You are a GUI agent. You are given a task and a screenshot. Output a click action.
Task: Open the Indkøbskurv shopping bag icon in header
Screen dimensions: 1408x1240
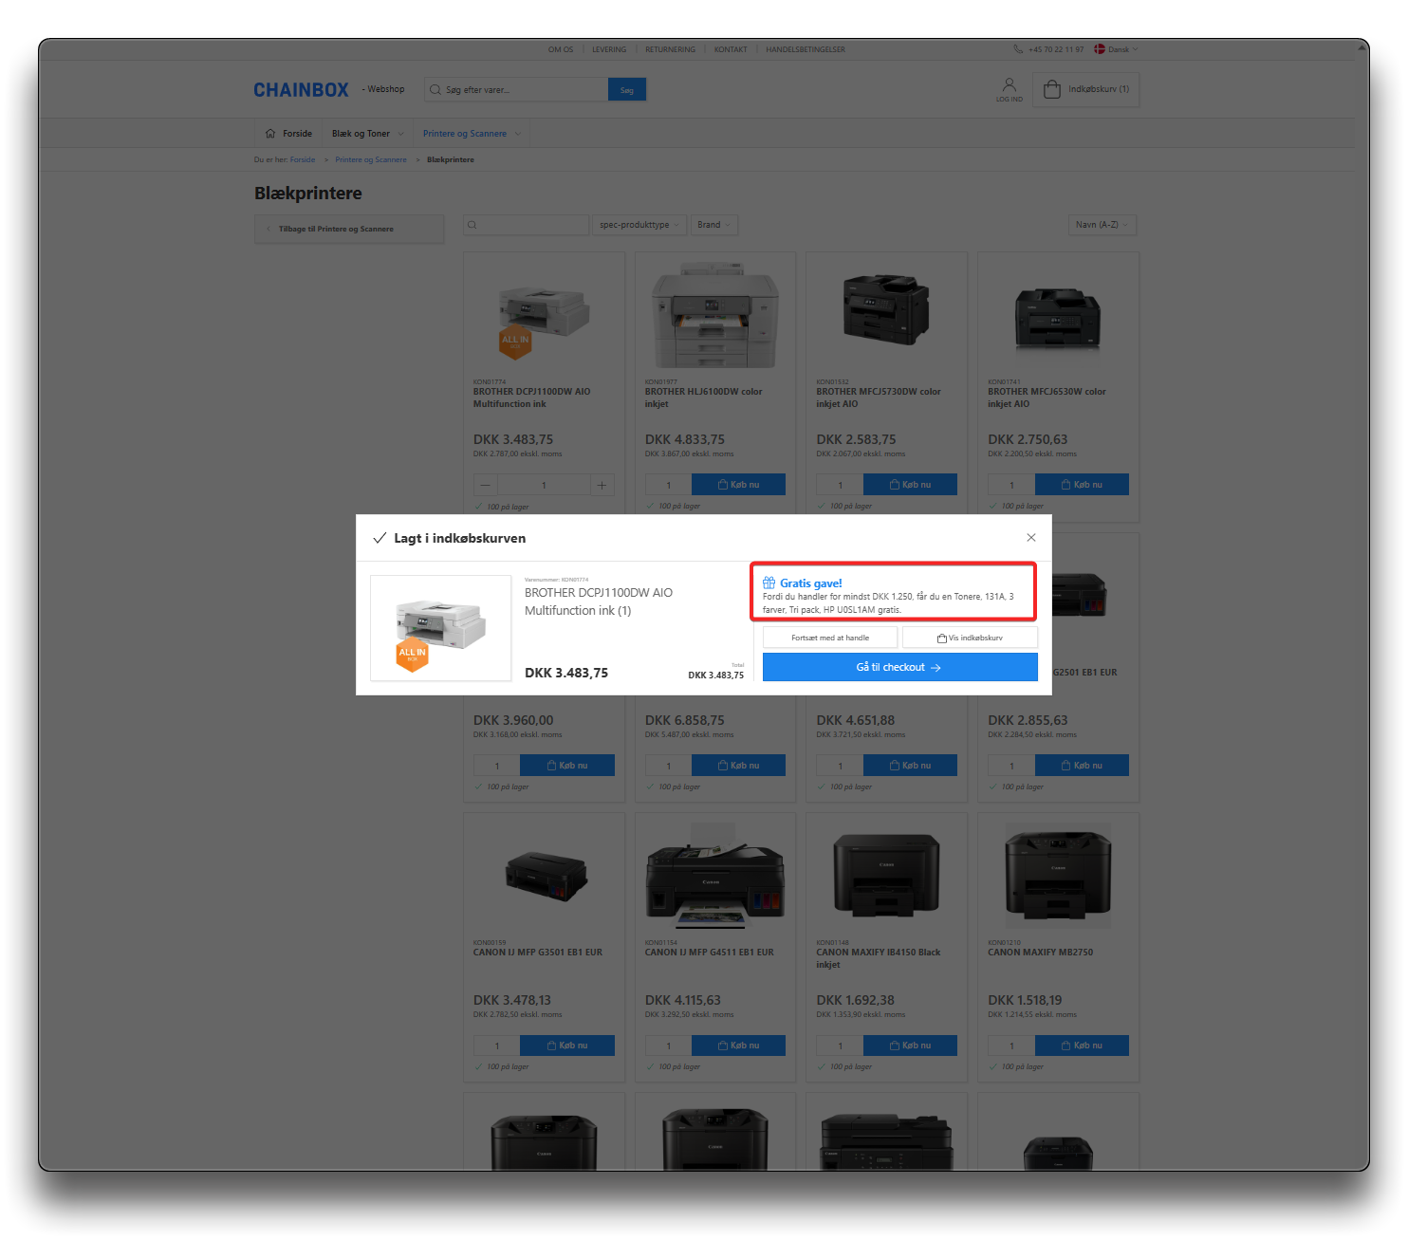coord(1051,89)
